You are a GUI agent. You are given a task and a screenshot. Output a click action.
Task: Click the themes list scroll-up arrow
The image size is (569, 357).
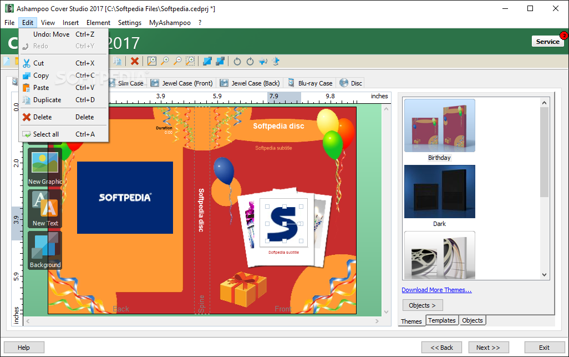point(544,103)
